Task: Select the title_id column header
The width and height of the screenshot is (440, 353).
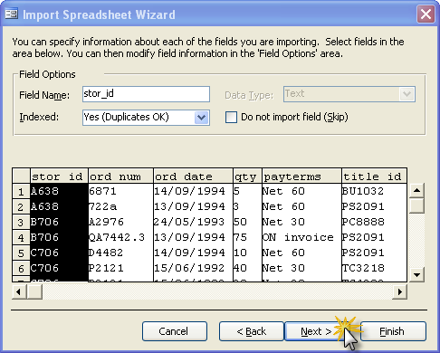Action: coord(374,176)
